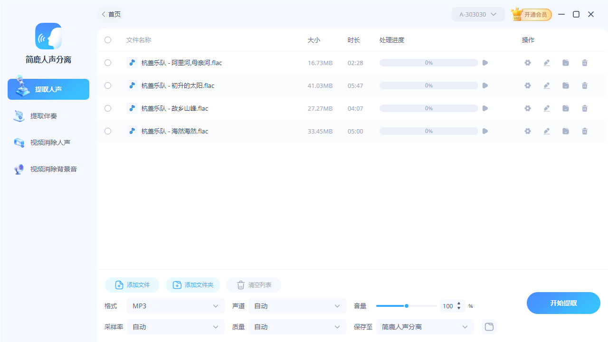Rename 故乡山峰 using the pencil icon
Viewport: 608px width, 342px height.
[x=547, y=108]
